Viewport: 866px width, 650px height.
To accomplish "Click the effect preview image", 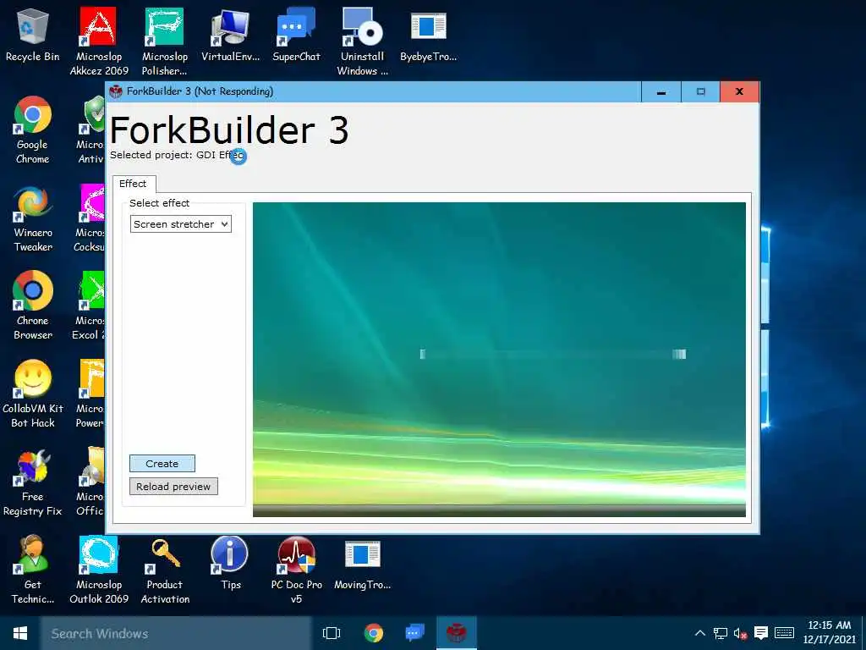I will click(499, 360).
